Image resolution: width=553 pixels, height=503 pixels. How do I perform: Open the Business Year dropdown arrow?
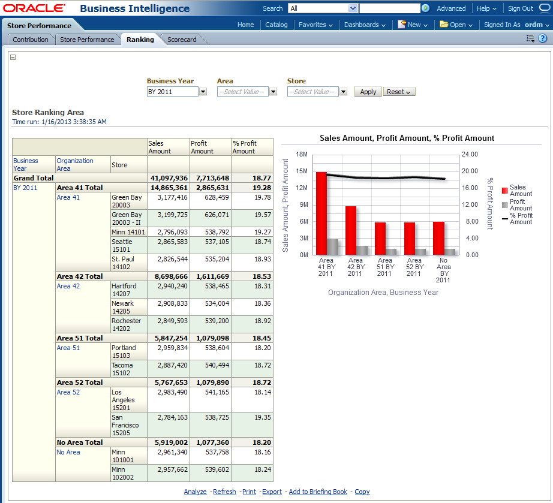pos(203,92)
